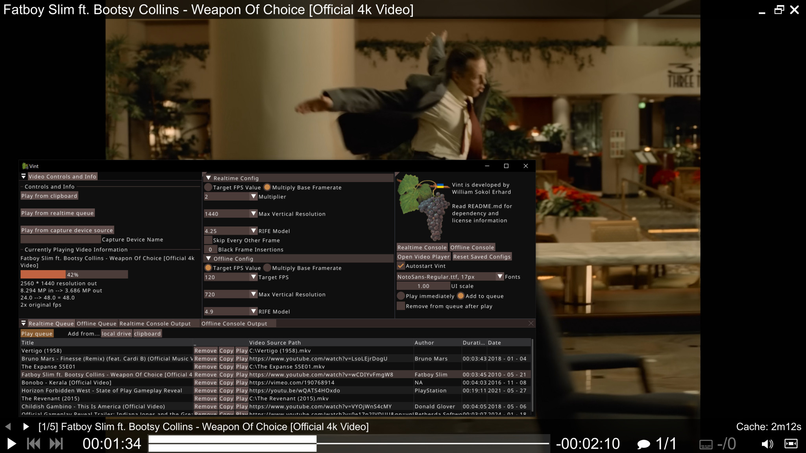Enable Skip Every Other Frame
The image size is (806, 453).
point(208,240)
